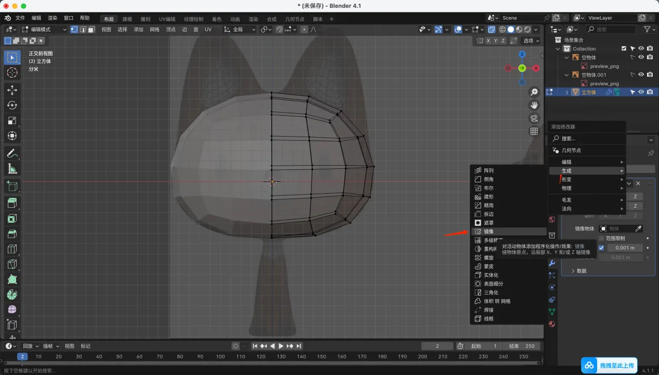Click the 3D cursor tool
Screen dimensions: 659x375
[x=12, y=73]
